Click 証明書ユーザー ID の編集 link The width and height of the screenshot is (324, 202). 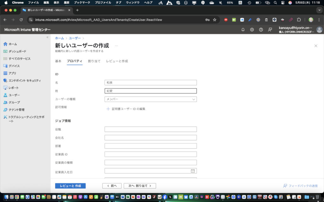pos(126,109)
